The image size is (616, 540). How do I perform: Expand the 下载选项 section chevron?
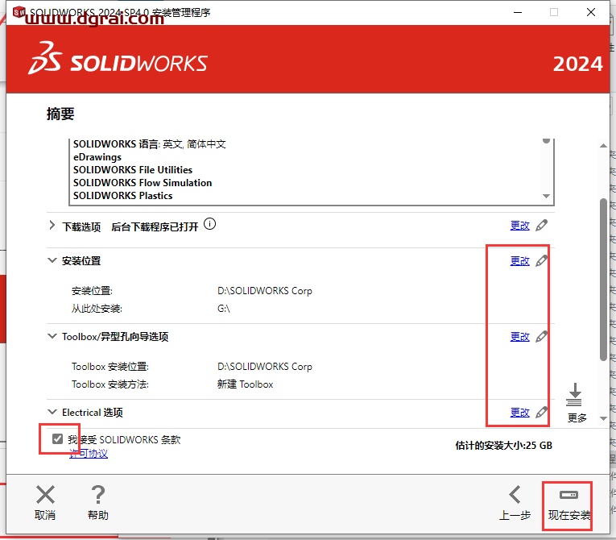[52, 226]
